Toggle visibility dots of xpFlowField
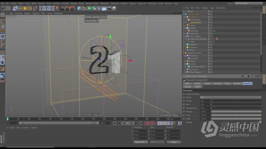This screenshot has width=266, height=149. pos(211,20)
